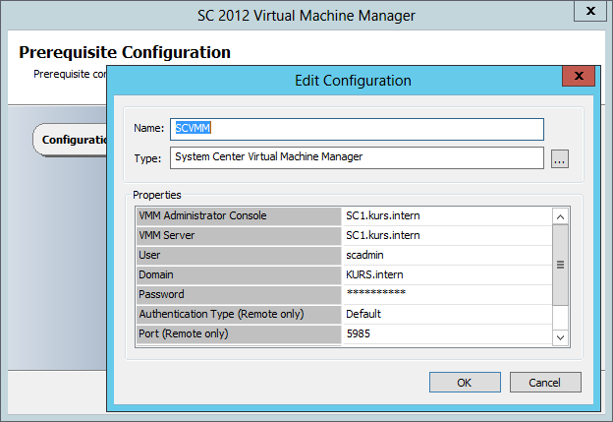Cancel the Edit Configuration dialog
Image resolution: width=613 pixels, height=422 pixels.
pos(545,382)
